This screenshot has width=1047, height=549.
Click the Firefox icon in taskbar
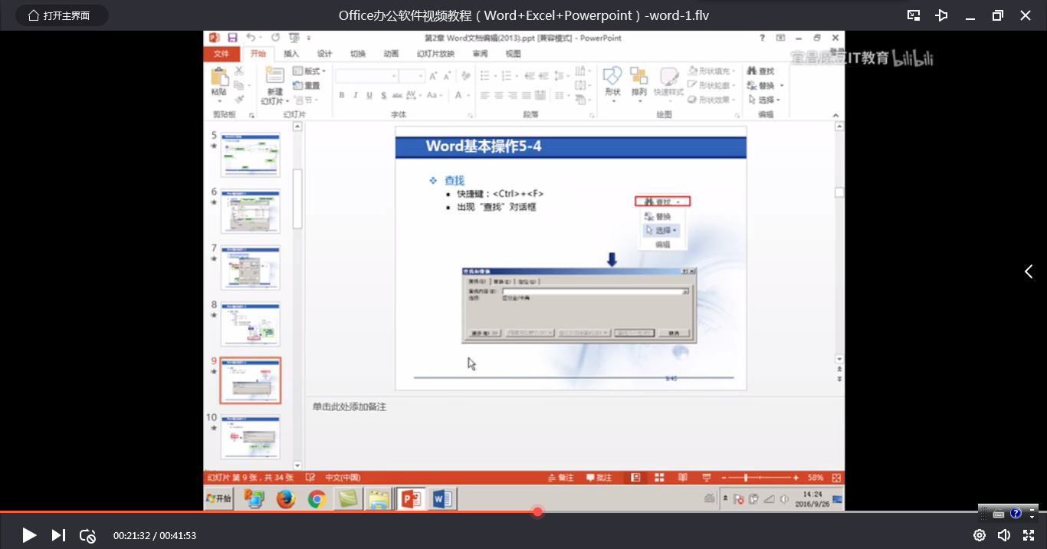click(286, 500)
